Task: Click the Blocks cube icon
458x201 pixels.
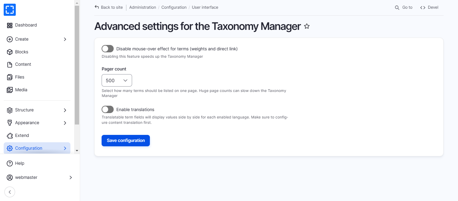Action: tap(10, 52)
